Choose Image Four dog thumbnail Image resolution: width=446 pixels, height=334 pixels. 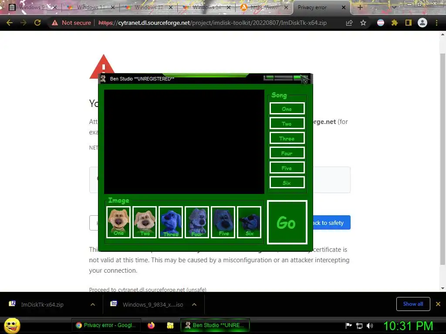(x=197, y=222)
